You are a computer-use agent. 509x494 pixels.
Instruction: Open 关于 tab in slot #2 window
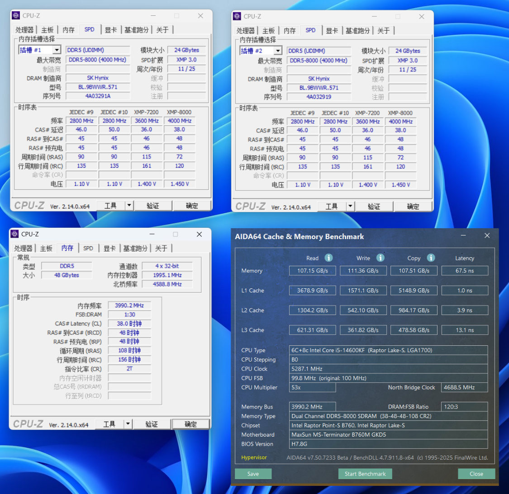click(x=383, y=31)
